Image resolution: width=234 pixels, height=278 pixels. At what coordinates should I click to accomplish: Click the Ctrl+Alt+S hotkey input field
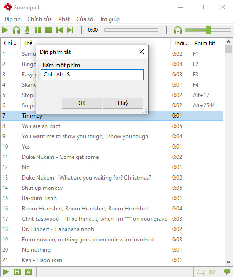click(x=92, y=75)
